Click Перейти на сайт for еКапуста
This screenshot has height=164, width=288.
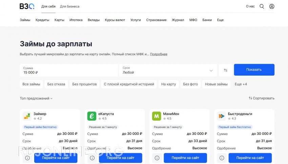pos(121,158)
